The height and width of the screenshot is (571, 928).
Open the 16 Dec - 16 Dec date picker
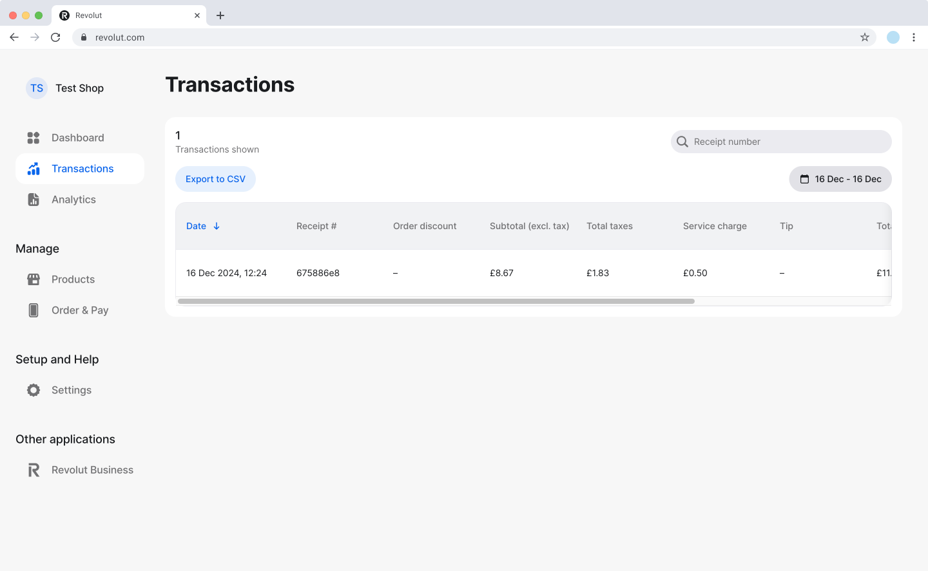pyautogui.click(x=840, y=179)
